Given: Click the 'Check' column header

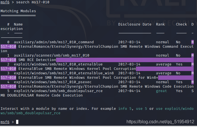Looking at the screenshot, I should 181,24.
